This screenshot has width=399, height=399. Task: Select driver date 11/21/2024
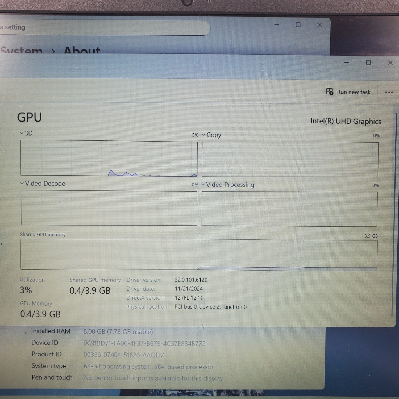(x=189, y=289)
